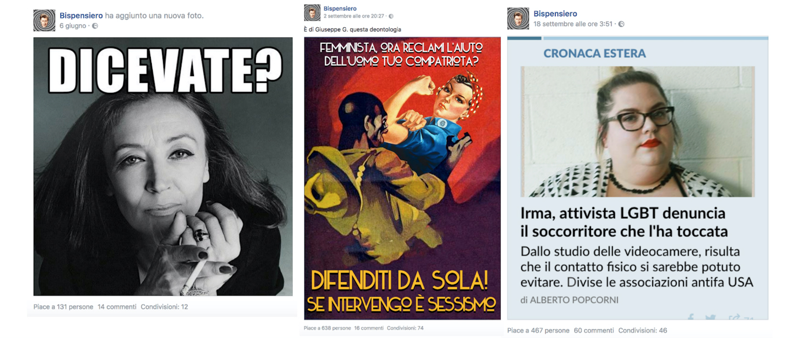This screenshot has width=802, height=338.
Task: Open Bispensiero page name on the 18 settembre post
Action: pos(555,13)
